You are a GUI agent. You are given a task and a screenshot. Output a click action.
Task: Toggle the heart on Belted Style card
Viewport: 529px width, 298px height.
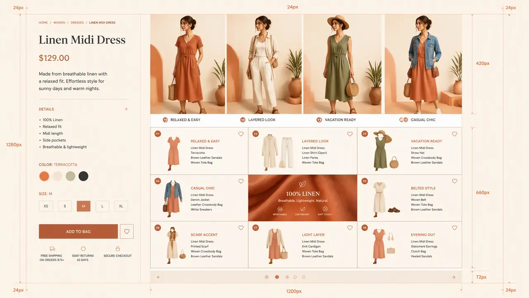[x=455, y=181]
